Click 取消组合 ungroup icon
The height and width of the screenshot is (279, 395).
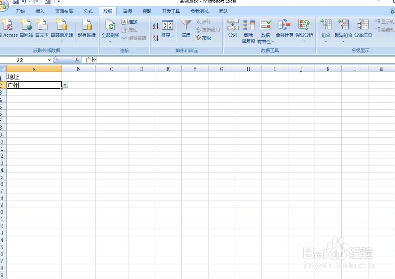(343, 24)
